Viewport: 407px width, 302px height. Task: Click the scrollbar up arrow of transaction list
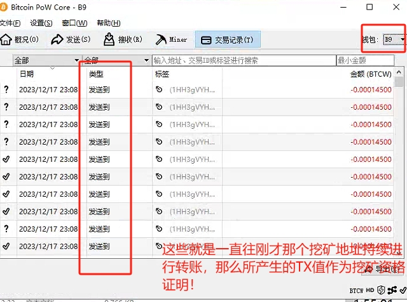point(399,72)
